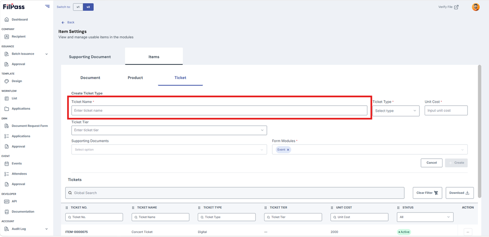
Task: Click the Document Request Form icon
Action: 7,126
